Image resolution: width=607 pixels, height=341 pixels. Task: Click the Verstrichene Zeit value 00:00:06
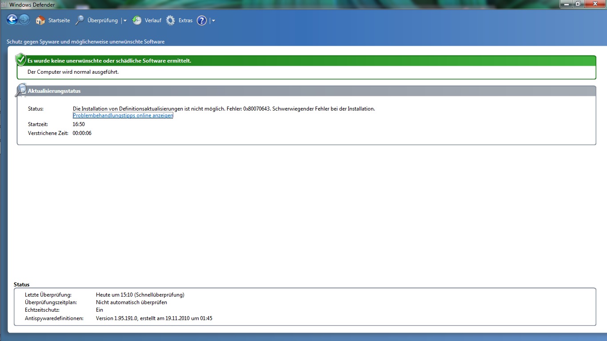[82, 133]
